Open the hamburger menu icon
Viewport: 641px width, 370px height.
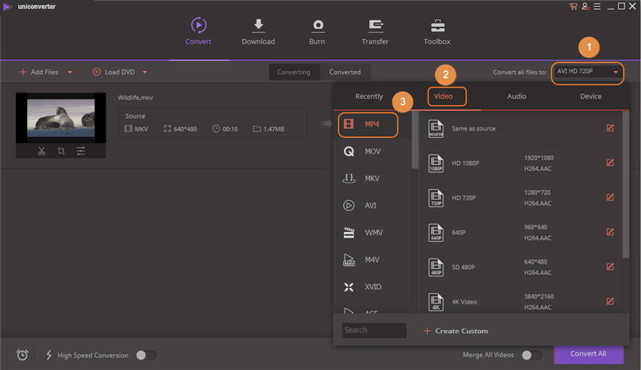[597, 7]
